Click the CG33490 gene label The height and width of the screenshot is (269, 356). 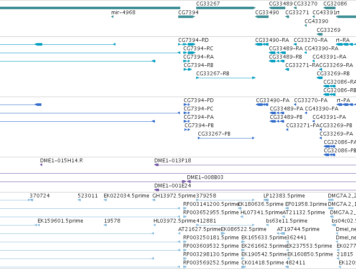click(267, 12)
